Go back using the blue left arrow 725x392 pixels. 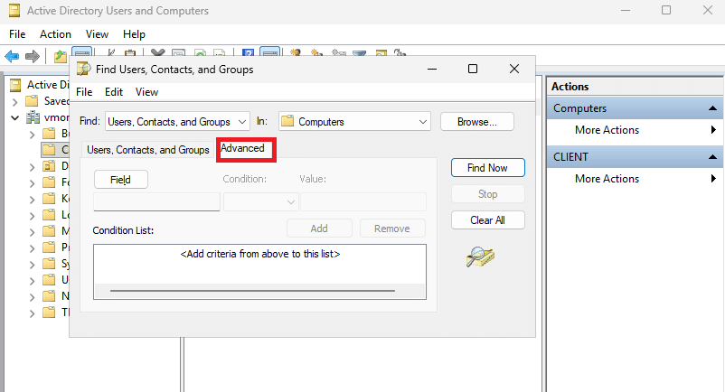[x=12, y=56]
